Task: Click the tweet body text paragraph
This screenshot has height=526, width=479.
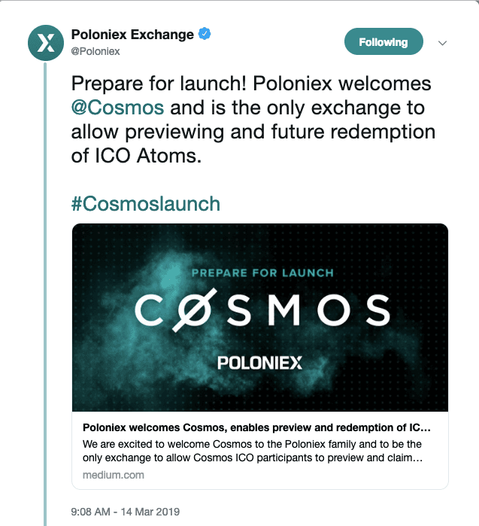Action: [253, 120]
